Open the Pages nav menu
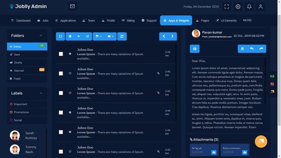Viewport: 281px width, 158px height. pyautogui.click(x=202, y=21)
